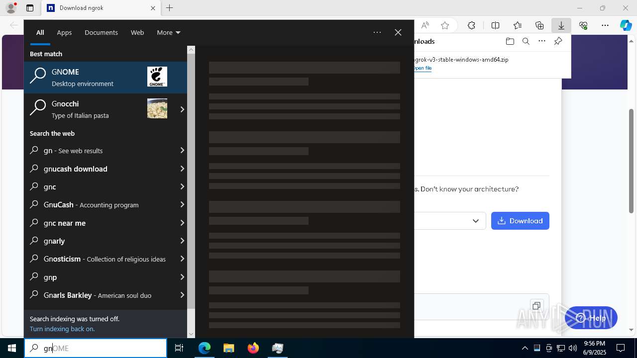
Task: Expand gnc suggestion arrow
Action: coord(182,186)
